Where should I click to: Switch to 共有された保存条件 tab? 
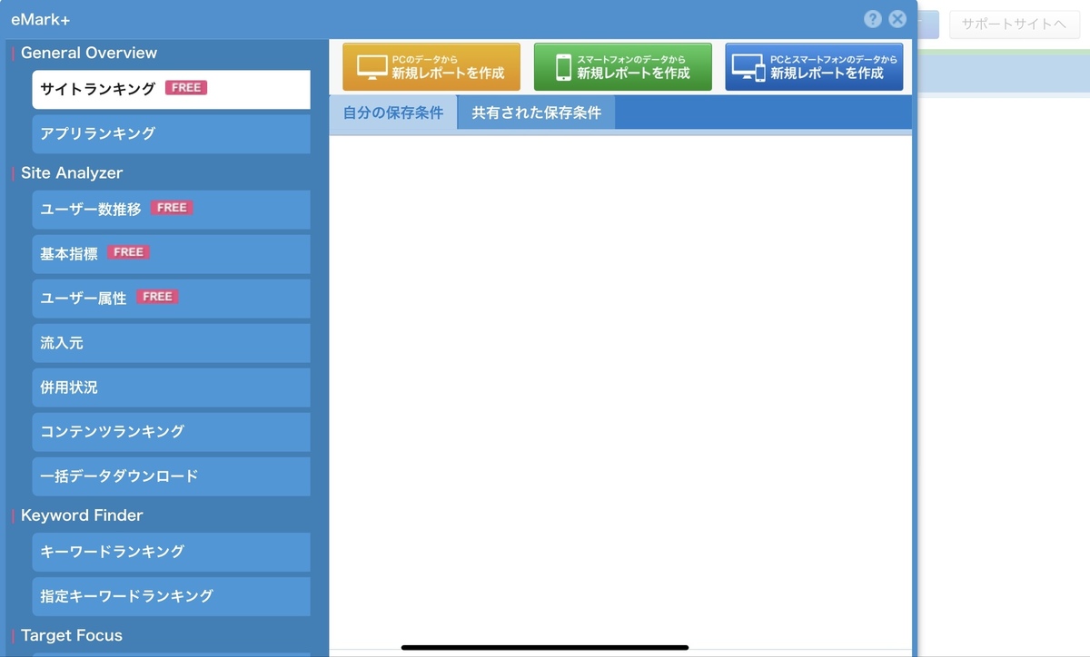point(536,113)
